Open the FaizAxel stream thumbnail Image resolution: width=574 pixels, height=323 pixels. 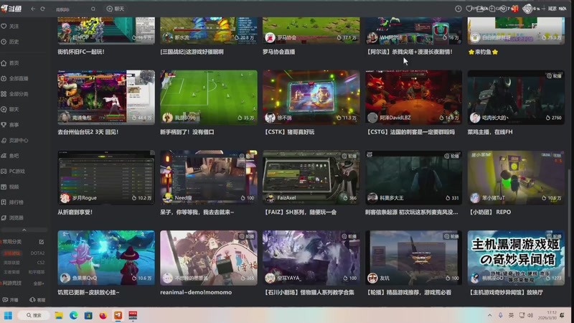[x=311, y=177]
